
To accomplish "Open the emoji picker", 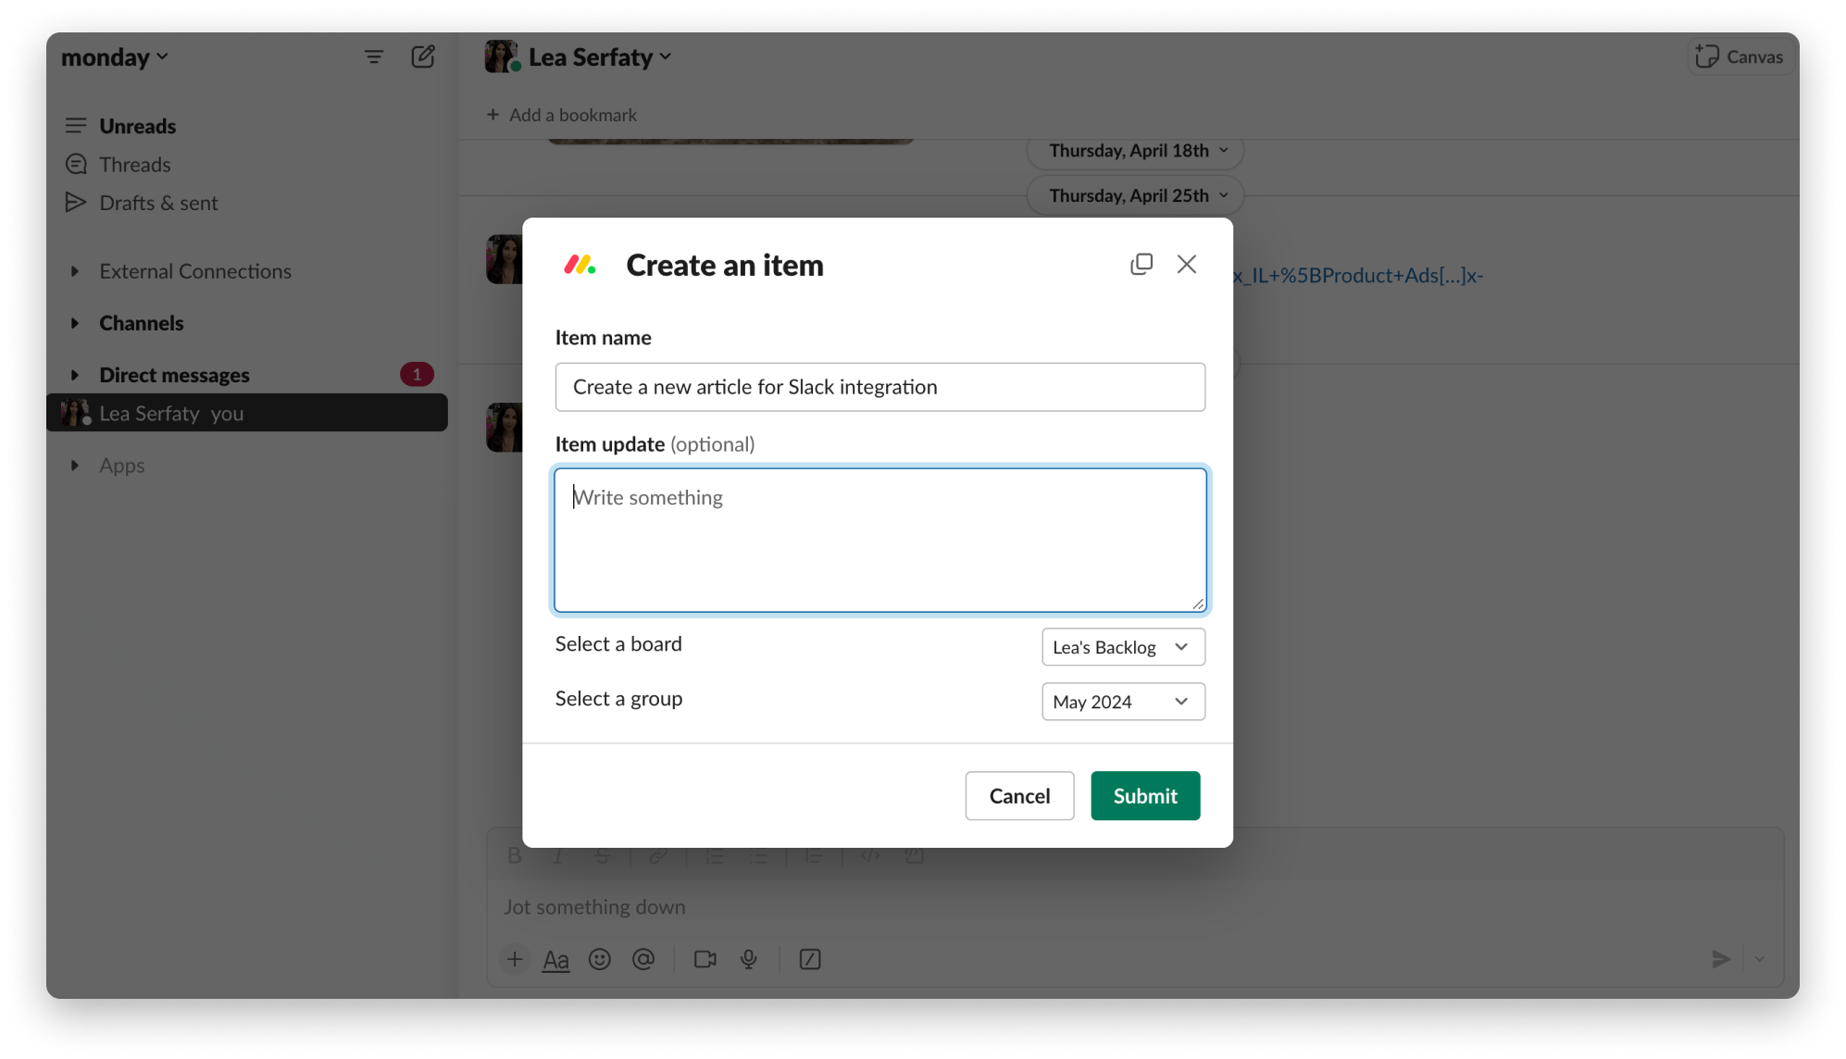I will (x=600, y=960).
